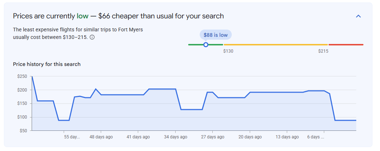380x151 pixels.
Task: Click the yellow typical-price range segment
Action: [276, 45]
